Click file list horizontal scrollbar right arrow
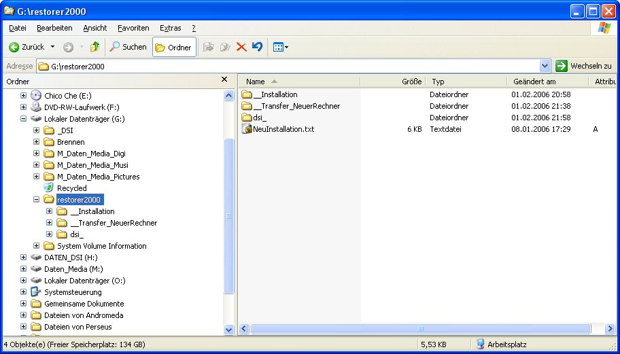The height and width of the screenshot is (354, 620). [610, 329]
